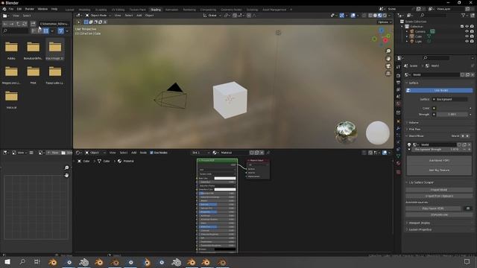Adjust the world Strength slider

pos(452,115)
